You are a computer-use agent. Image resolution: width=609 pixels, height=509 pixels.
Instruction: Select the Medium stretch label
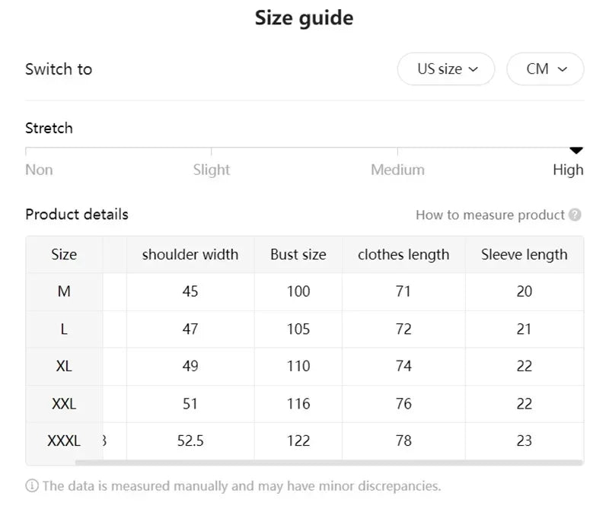click(x=397, y=170)
